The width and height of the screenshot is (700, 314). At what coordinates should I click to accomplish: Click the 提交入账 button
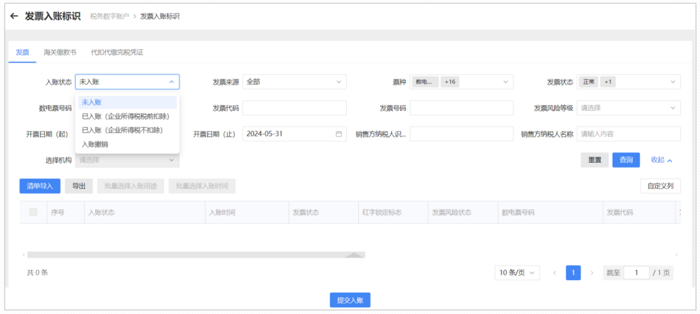(350, 300)
